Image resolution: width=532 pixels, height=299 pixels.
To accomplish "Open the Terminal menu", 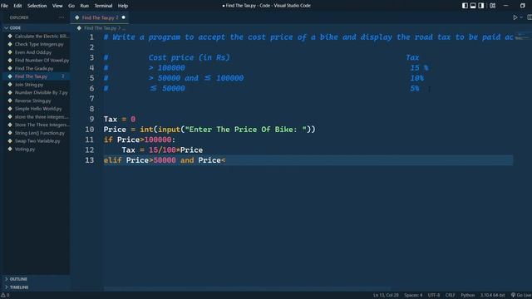I will click(103, 6).
